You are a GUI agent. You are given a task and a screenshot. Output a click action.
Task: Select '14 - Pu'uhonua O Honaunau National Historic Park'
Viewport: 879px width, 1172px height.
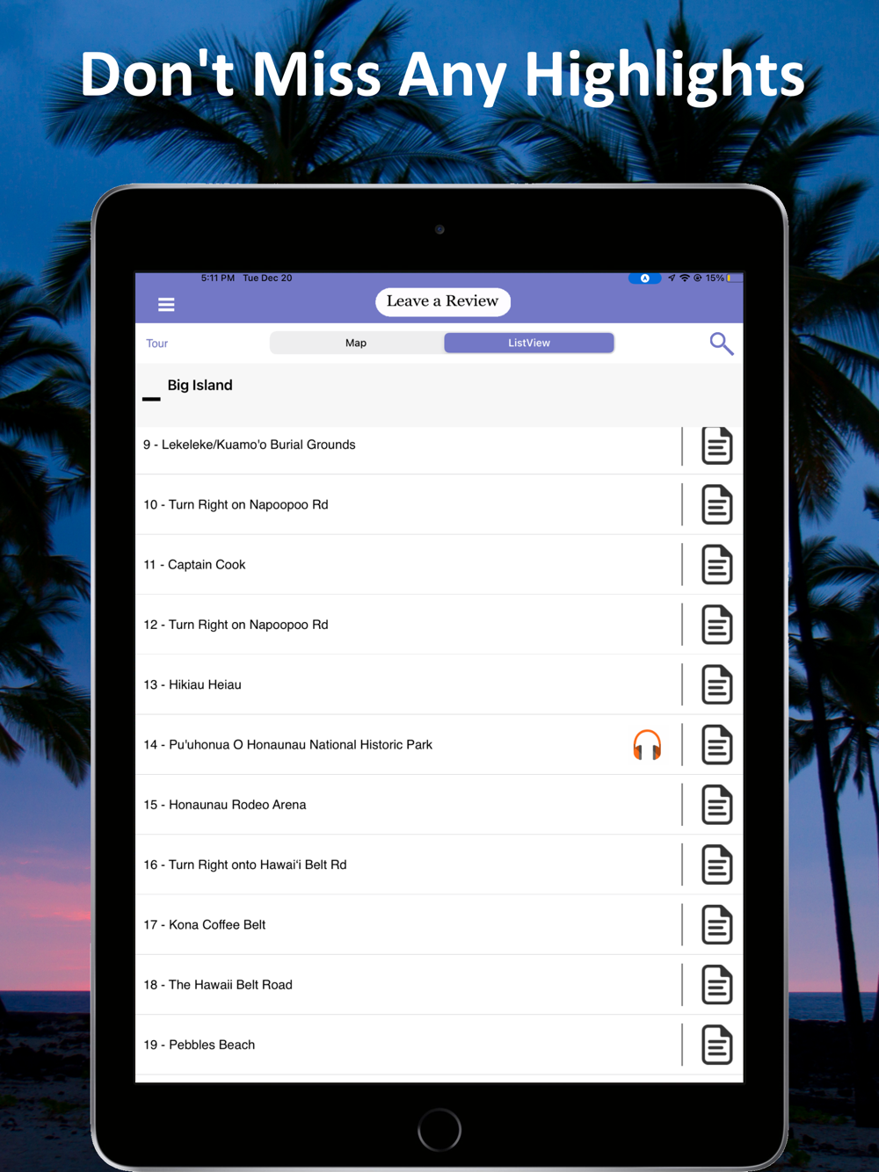point(439,745)
